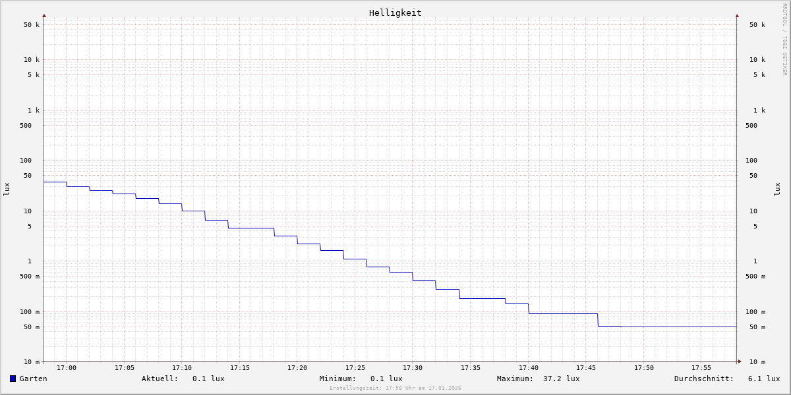The image size is (791, 395).
Task: Click the blue Garten legend color swatch
Action: pos(13,379)
